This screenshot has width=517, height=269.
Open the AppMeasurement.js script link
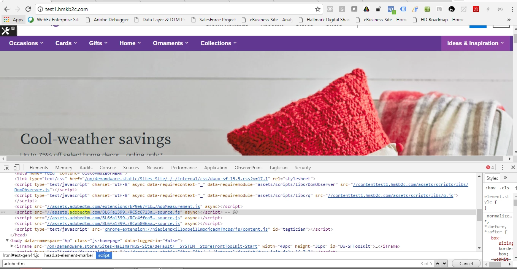coord(124,206)
